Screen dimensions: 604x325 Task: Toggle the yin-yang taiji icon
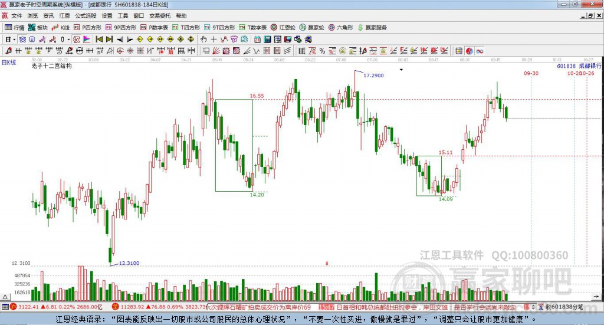pos(469,51)
